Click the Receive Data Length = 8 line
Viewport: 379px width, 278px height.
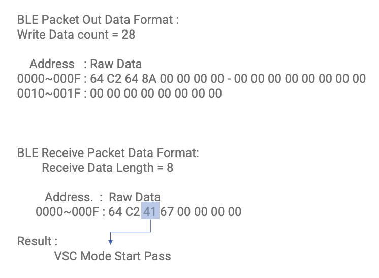tap(108, 168)
